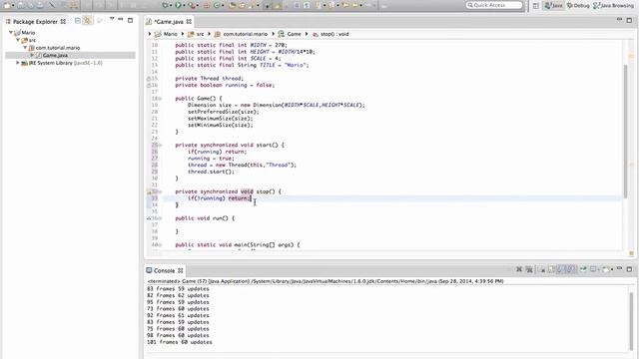Click Clear Console icon
The image size is (639, 359).
pos(541,269)
